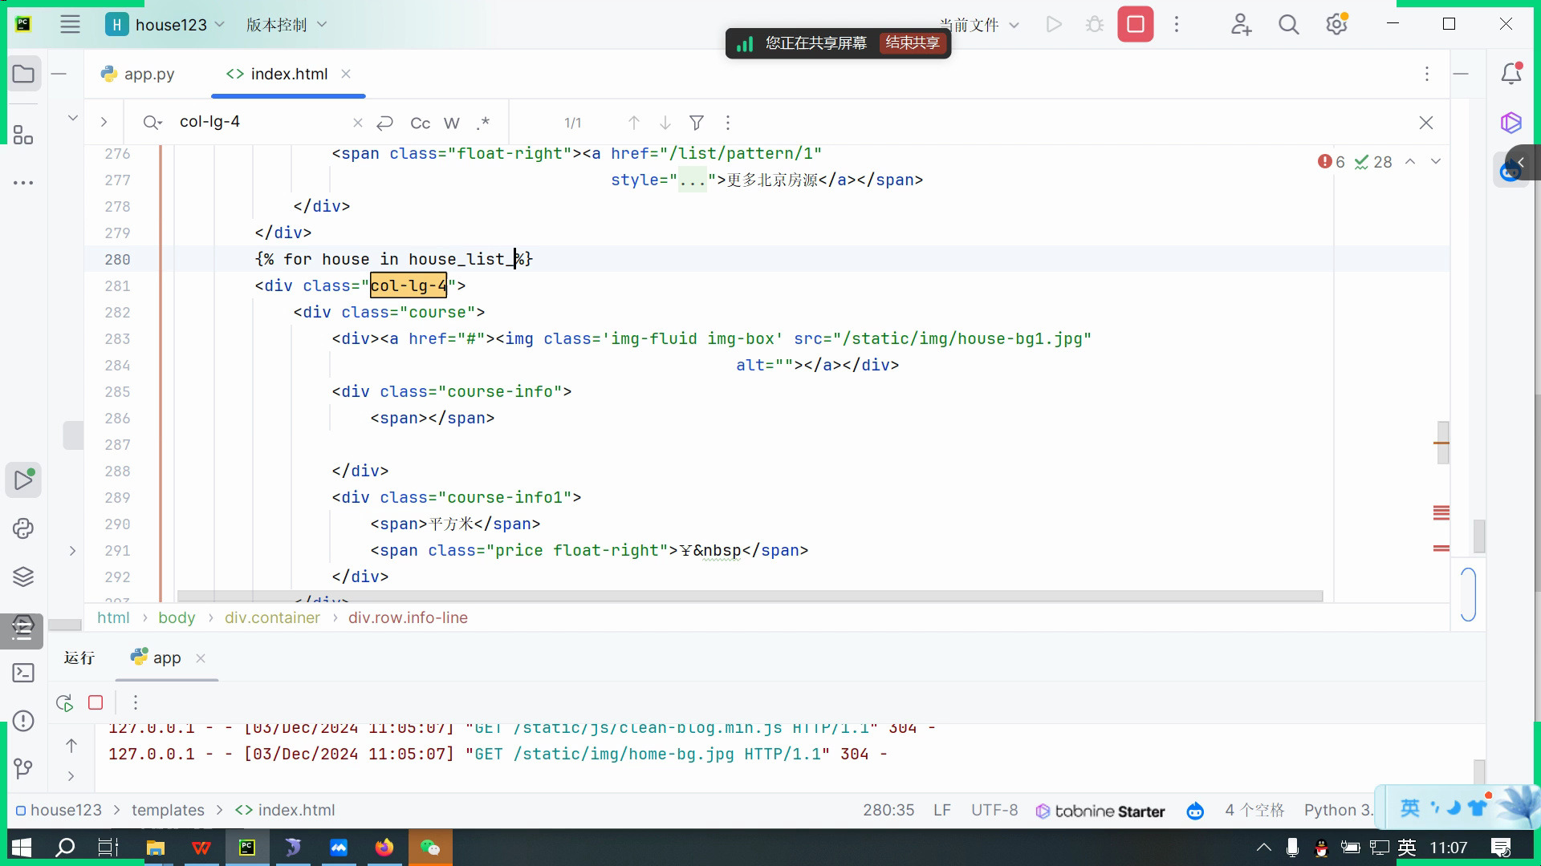Open Search Everywhere magnifier

[1289, 25]
